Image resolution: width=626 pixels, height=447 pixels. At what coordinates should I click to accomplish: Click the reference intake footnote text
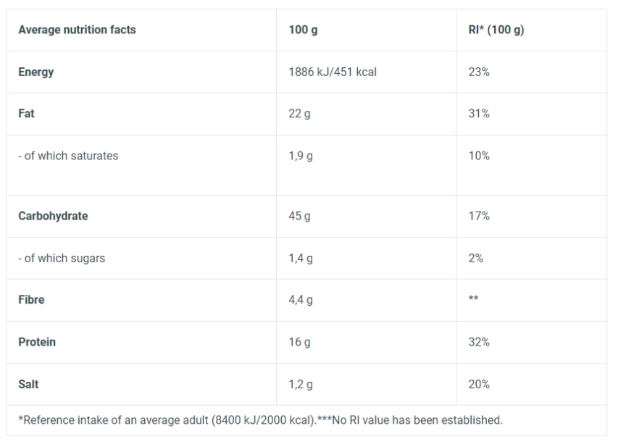(x=260, y=421)
